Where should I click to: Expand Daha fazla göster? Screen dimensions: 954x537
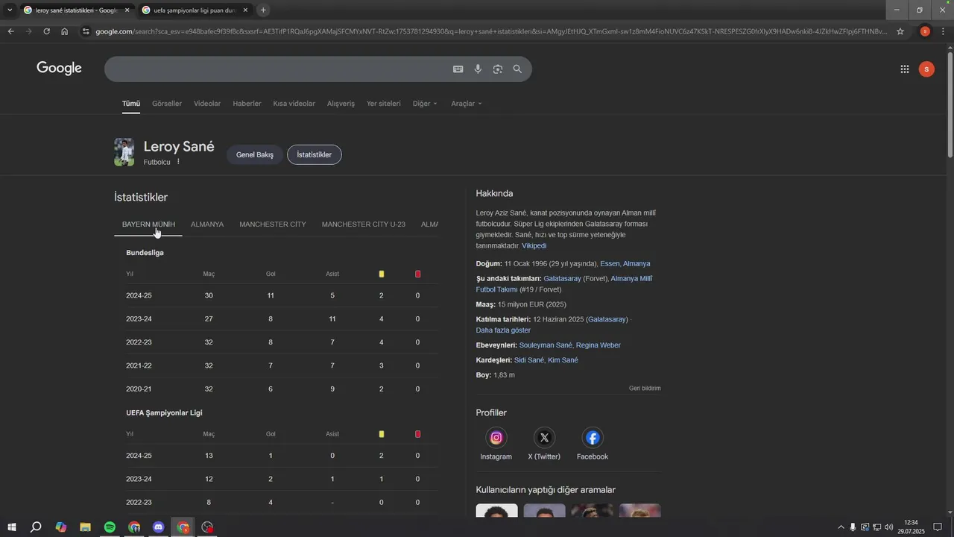tap(503, 330)
